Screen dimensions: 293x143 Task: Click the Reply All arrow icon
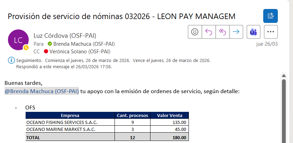[222, 32]
